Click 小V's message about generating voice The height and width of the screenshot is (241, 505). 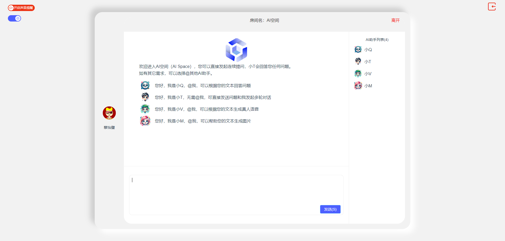pos(207,109)
